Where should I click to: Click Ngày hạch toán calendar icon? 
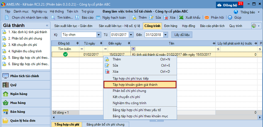pos(98,17)
